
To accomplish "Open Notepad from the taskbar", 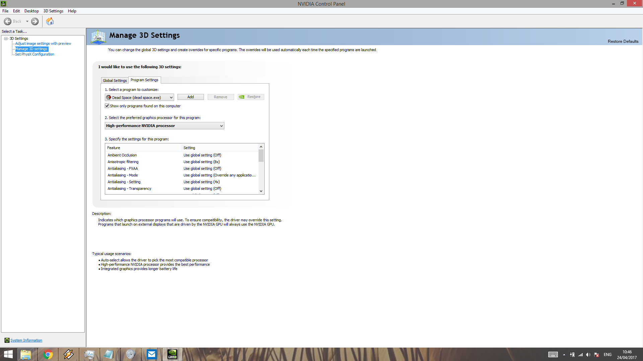I will [109, 354].
